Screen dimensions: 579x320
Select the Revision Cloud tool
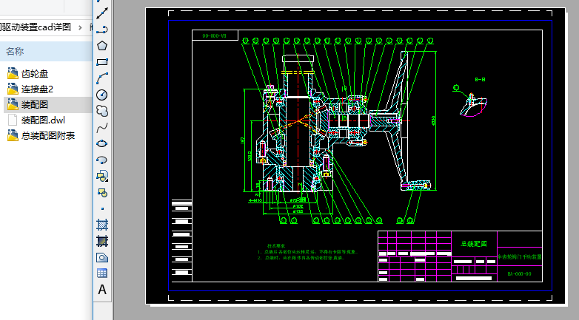pyautogui.click(x=102, y=111)
